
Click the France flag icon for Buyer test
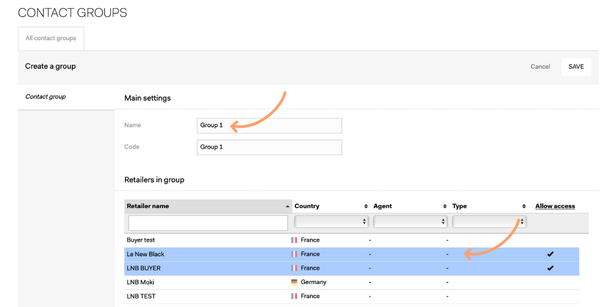pos(294,240)
